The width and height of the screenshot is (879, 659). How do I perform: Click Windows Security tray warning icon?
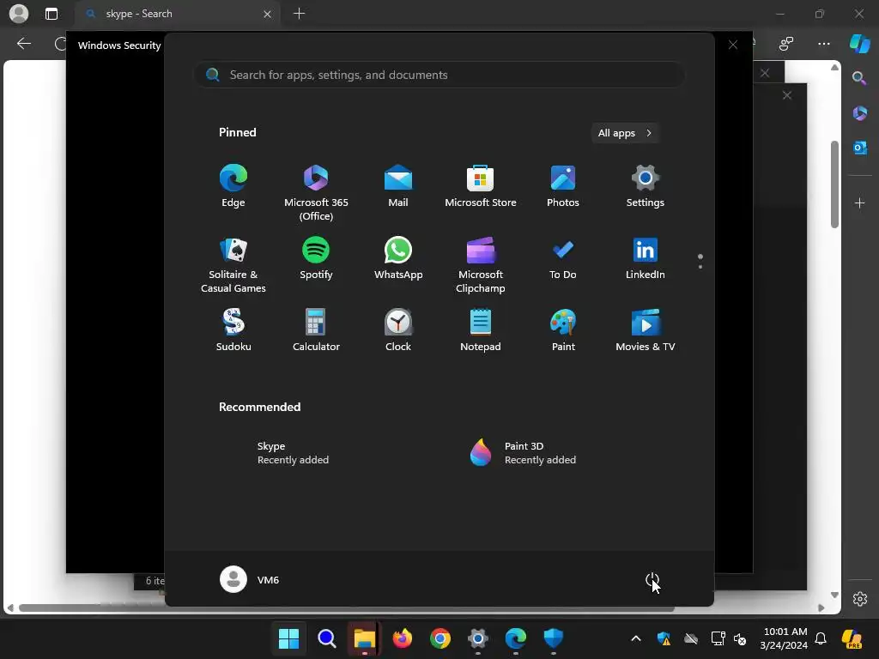point(664,638)
